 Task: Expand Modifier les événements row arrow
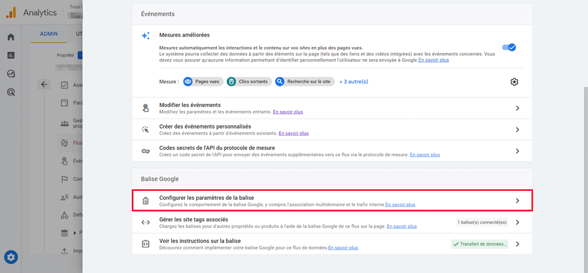point(517,109)
